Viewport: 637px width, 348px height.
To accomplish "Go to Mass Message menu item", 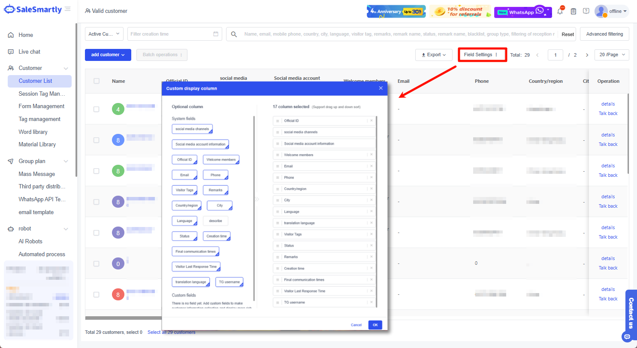I will click(x=37, y=174).
